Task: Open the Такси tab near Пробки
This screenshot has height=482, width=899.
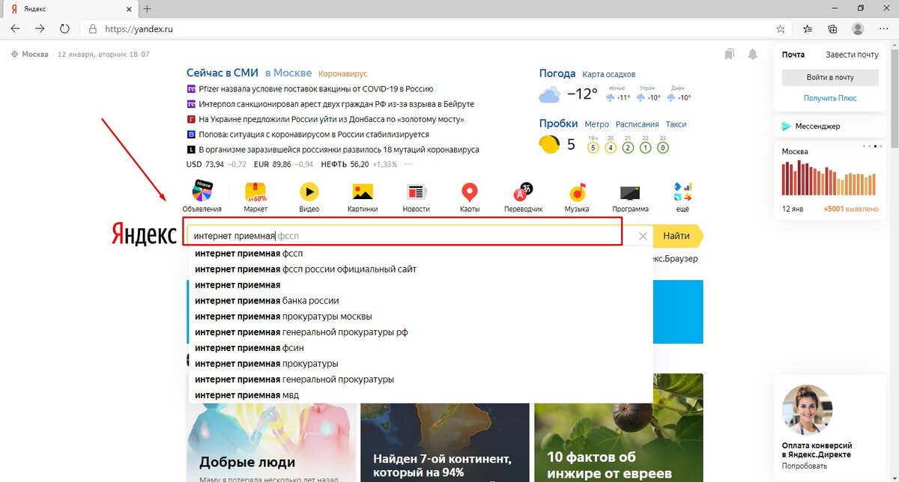Action: click(676, 124)
